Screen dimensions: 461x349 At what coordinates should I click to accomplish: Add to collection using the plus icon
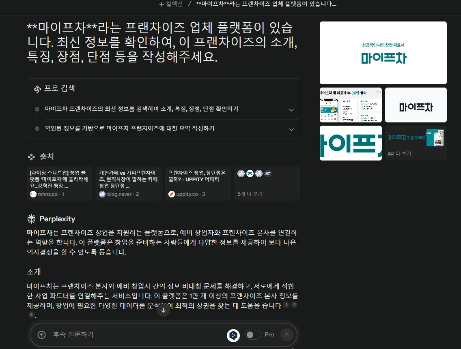(x=161, y=4)
